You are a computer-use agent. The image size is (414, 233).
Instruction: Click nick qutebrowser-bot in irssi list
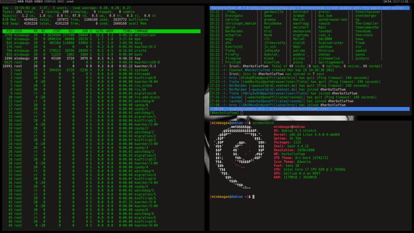coord(333,20)
